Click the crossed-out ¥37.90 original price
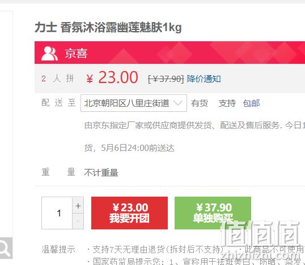The height and width of the screenshot is (265, 305). [x=166, y=79]
